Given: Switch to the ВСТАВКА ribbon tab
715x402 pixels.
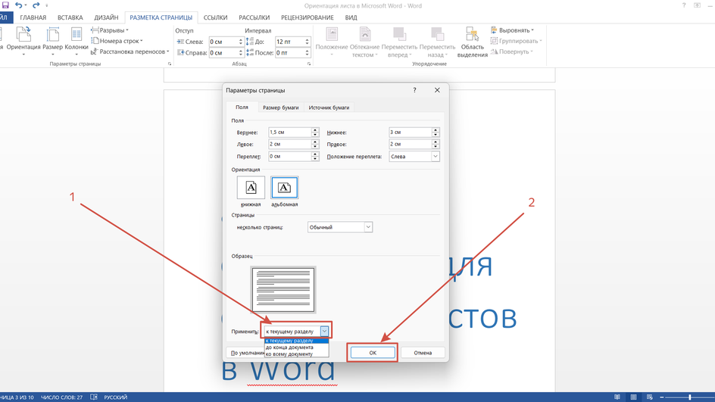Looking at the screenshot, I should pos(70,17).
